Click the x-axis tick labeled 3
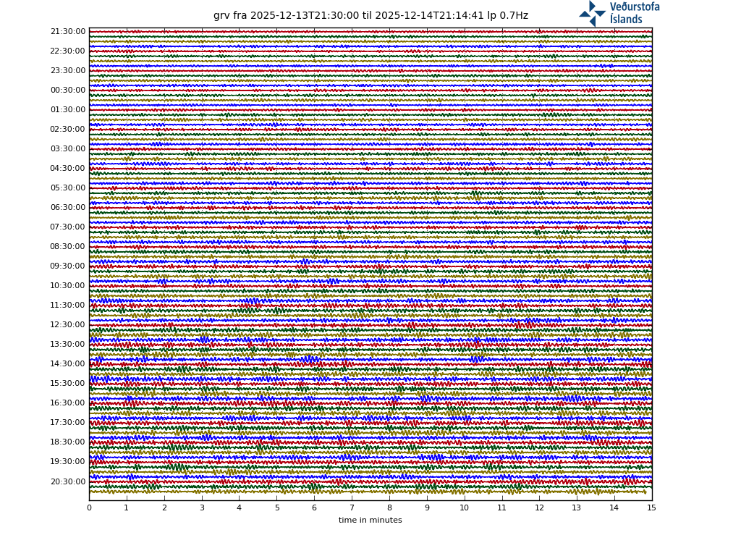741x556 pixels. coord(202,508)
